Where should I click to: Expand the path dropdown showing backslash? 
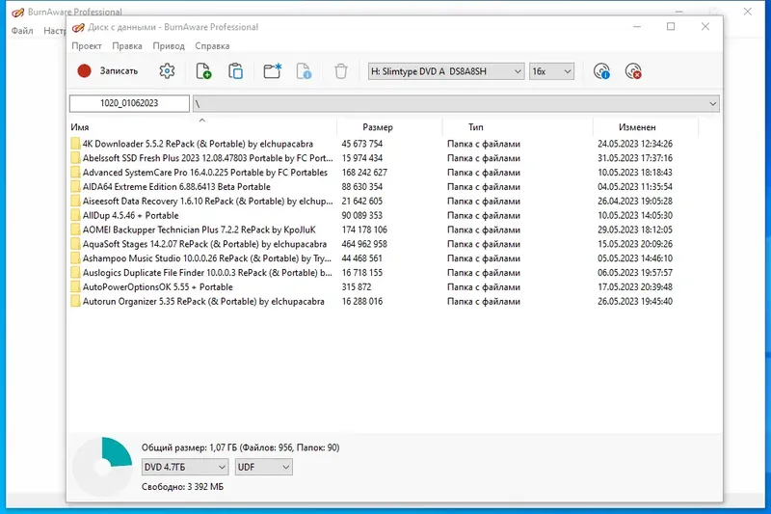[712, 104]
